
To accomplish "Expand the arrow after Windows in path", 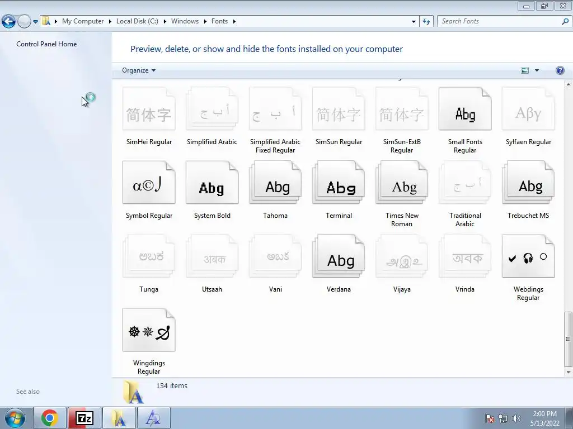I will pos(205,22).
